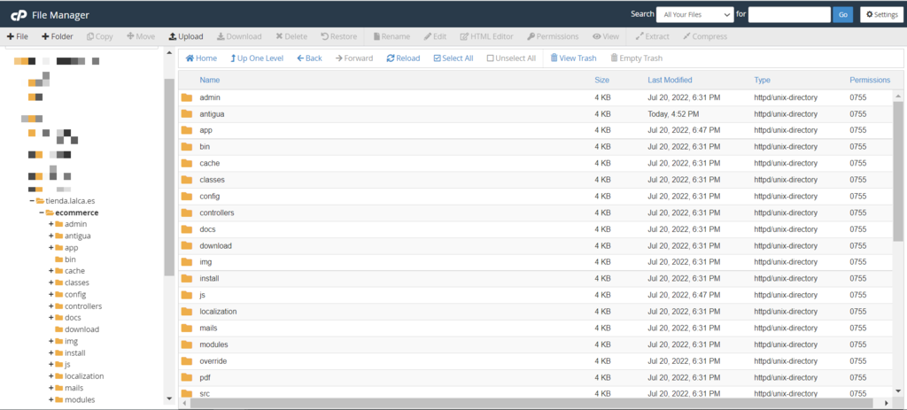Sort the list by Size column
Screen dimensions: 907x410
[x=601, y=81]
